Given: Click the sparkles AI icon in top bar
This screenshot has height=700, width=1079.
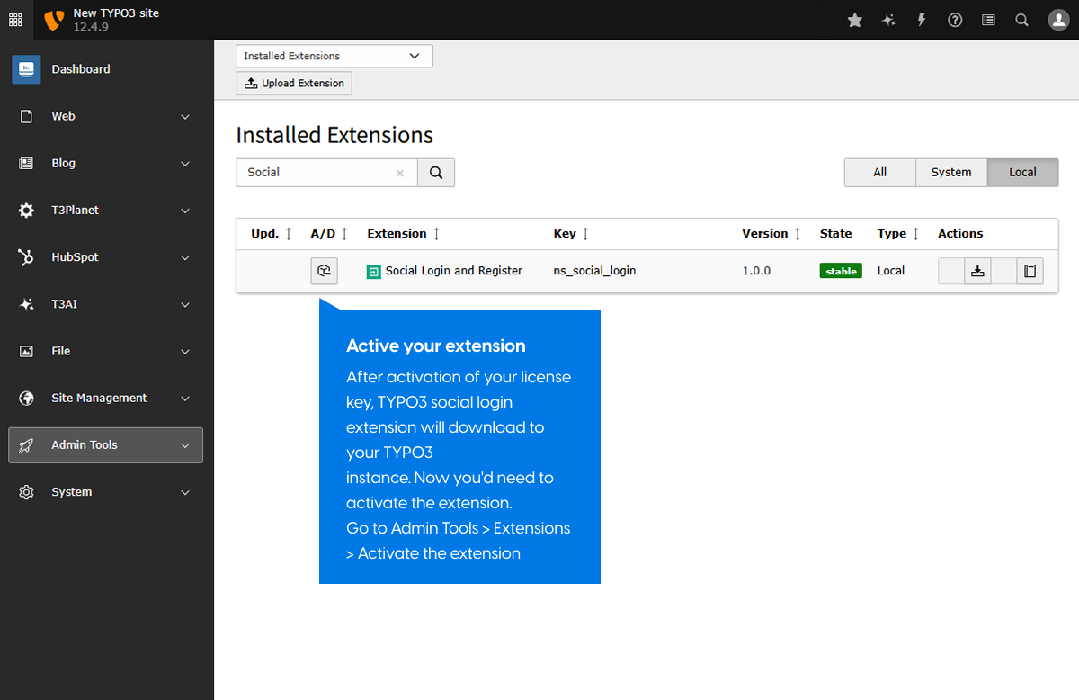Looking at the screenshot, I should (888, 20).
